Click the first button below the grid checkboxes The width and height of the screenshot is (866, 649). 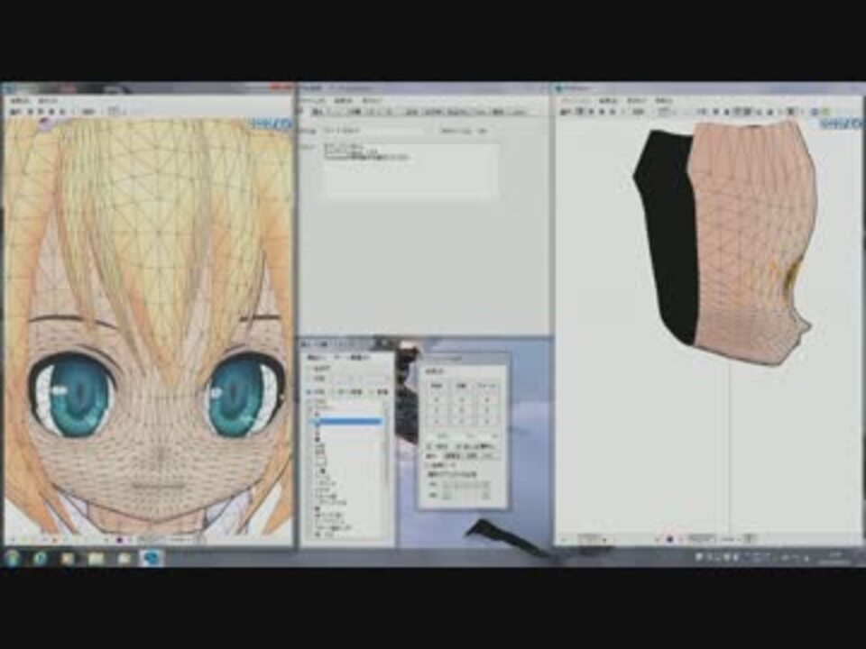pos(452,456)
